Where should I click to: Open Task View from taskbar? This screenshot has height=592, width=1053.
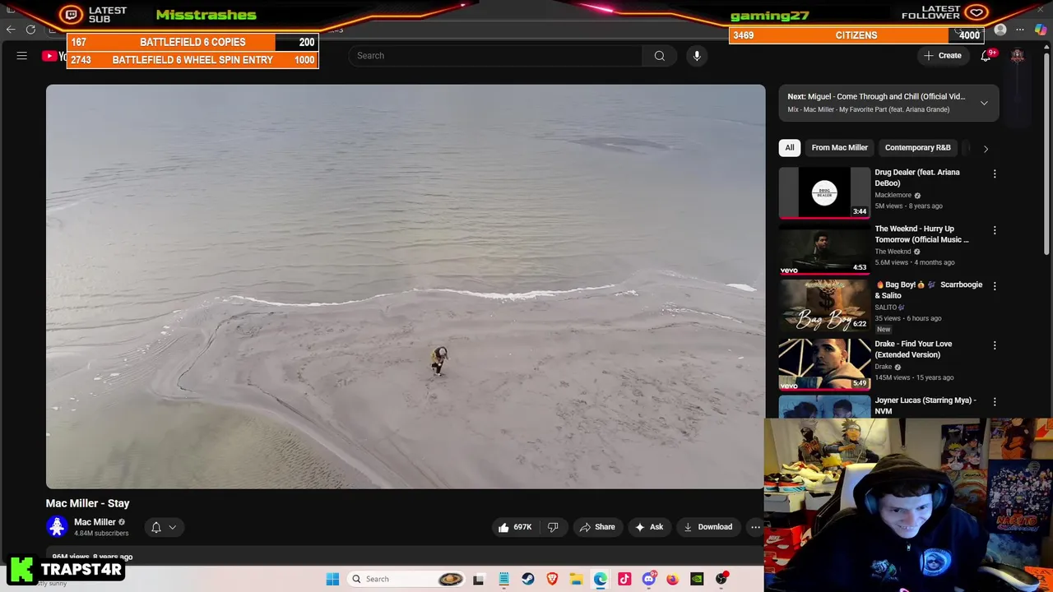click(479, 579)
